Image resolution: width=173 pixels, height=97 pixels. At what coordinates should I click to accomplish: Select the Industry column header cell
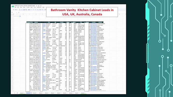100,22
